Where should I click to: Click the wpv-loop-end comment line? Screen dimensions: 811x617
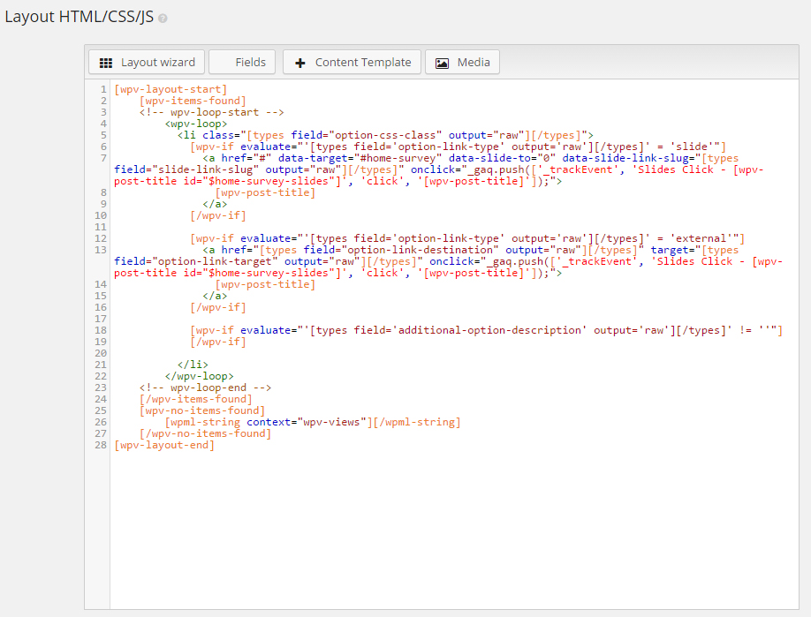[205, 388]
